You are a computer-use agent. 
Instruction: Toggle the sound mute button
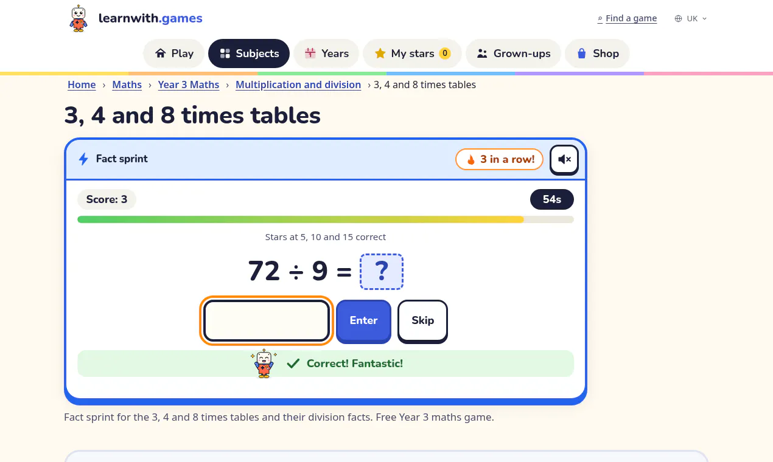[564, 160]
